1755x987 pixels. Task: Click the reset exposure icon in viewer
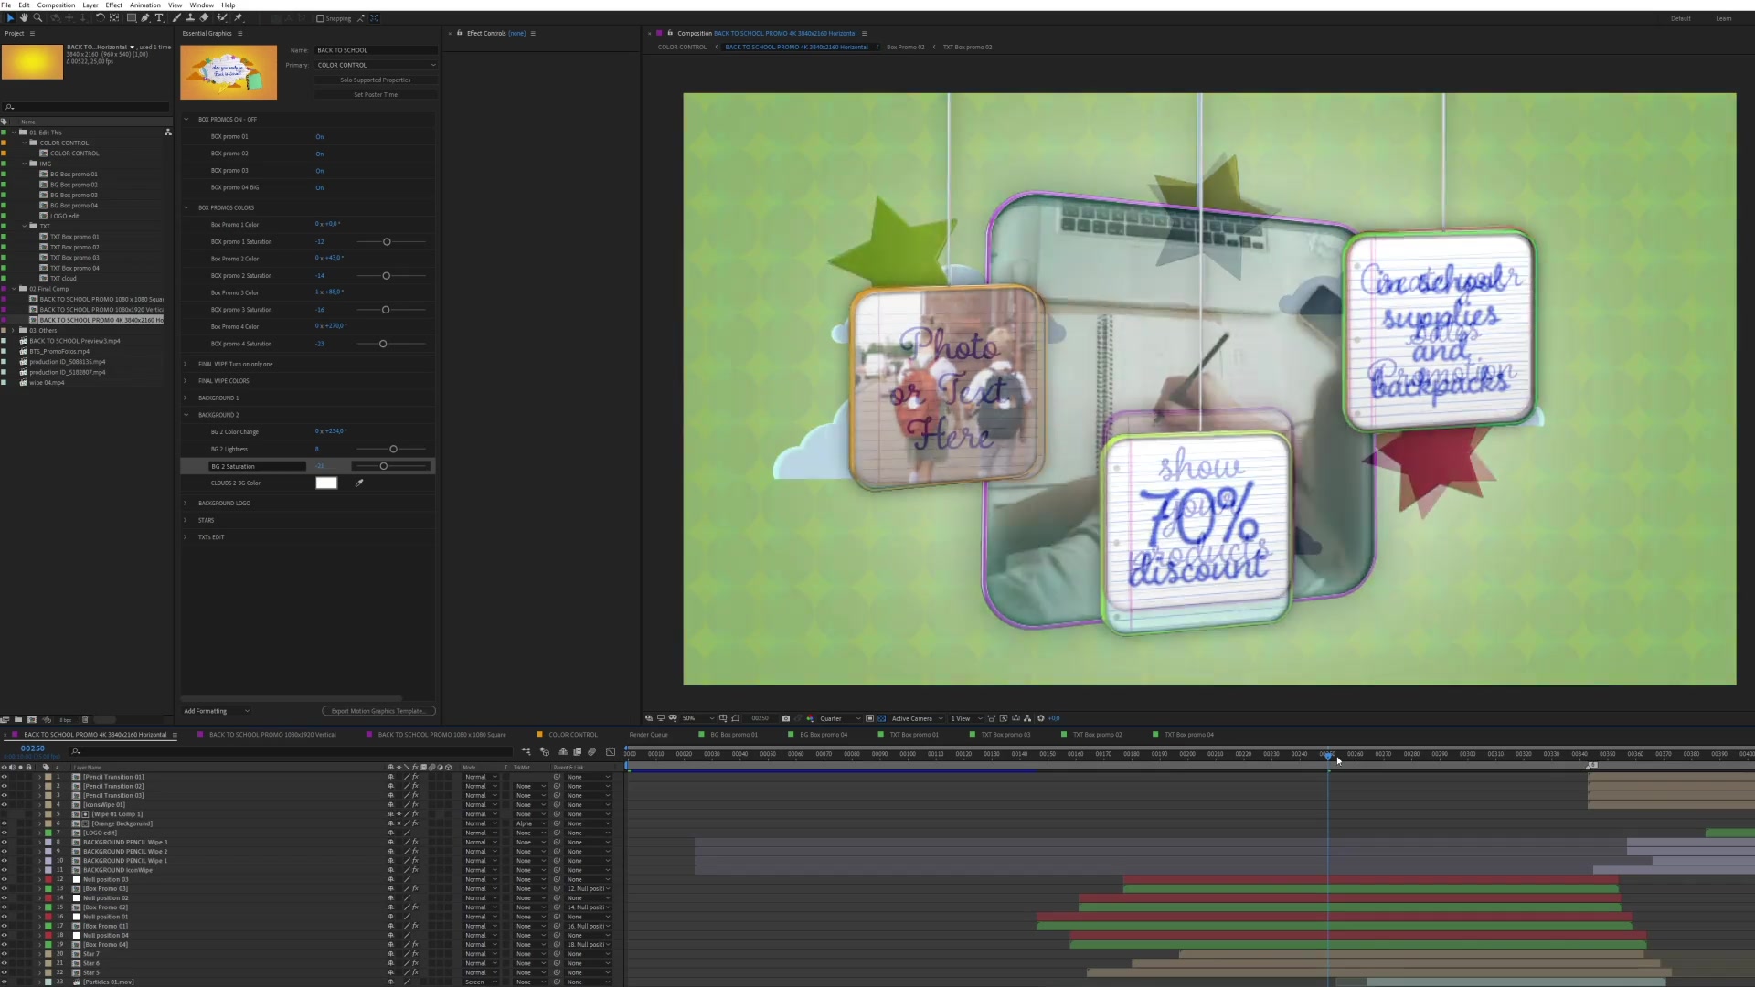tap(1040, 718)
